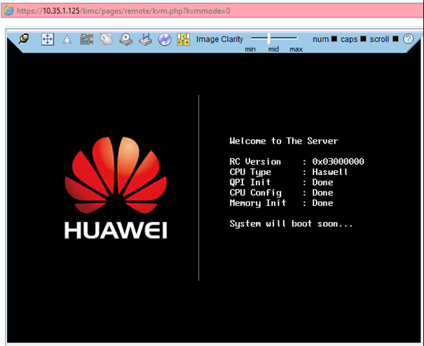Click the mouse settings icon
The image size is (424, 346).
pyautogui.click(x=106, y=39)
